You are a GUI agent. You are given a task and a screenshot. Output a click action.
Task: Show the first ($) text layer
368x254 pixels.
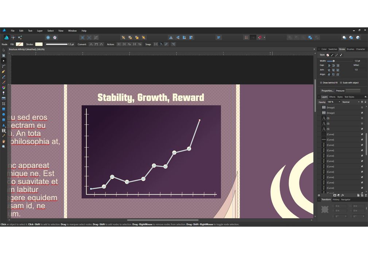pos(362,118)
